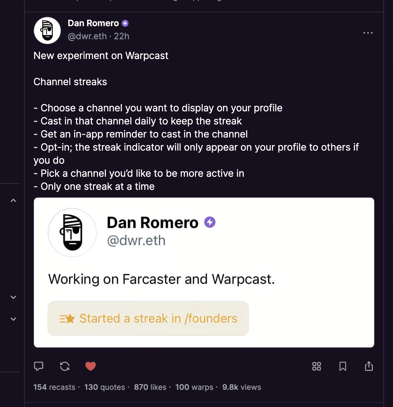Image resolution: width=393 pixels, height=407 pixels.
Task: View the 130 quotes list
Action: point(104,387)
